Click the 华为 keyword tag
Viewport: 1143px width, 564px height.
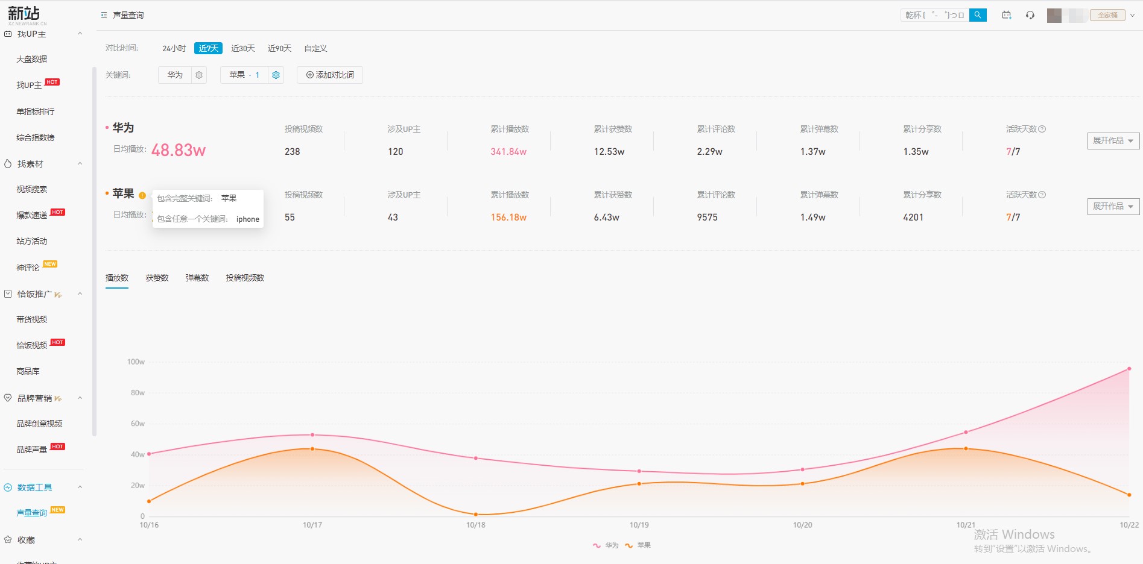click(175, 75)
